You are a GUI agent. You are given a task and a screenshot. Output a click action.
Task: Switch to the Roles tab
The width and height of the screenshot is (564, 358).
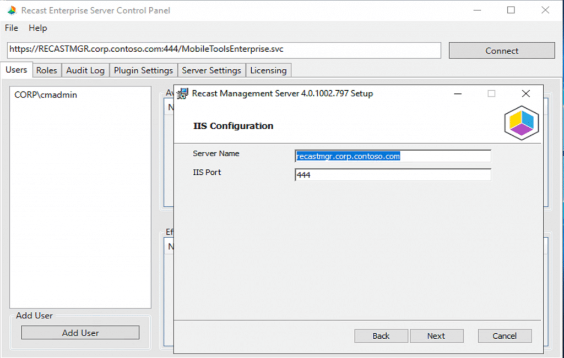click(x=46, y=70)
